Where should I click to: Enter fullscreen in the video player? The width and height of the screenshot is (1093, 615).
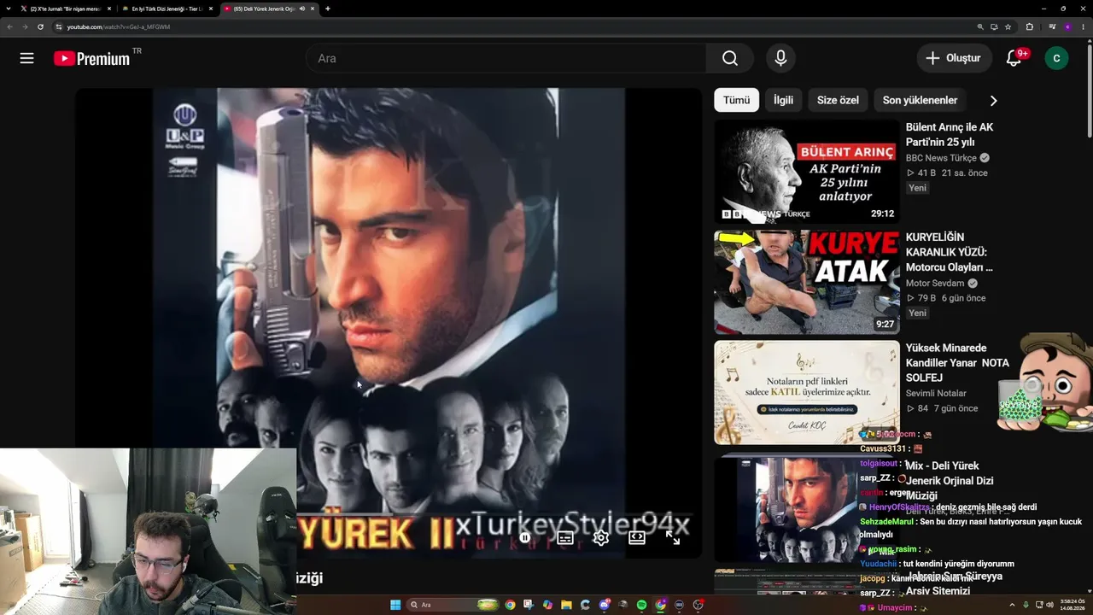coord(673,537)
